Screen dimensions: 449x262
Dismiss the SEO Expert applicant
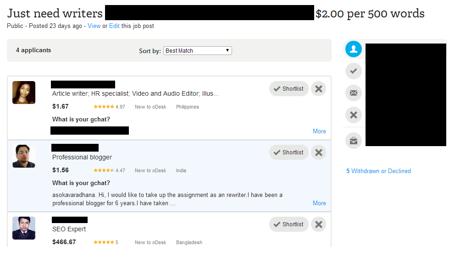tap(319, 224)
